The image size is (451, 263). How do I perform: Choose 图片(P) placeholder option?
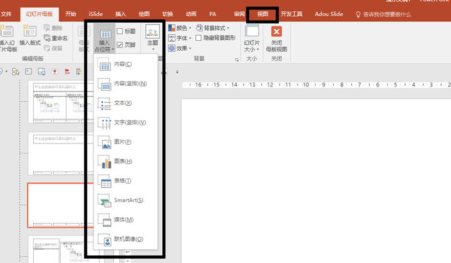[126, 142]
